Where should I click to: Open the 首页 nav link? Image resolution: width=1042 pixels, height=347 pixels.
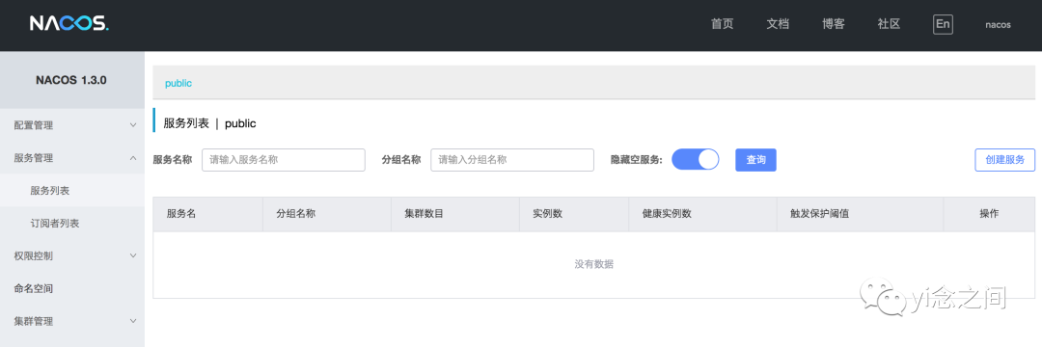tap(723, 24)
